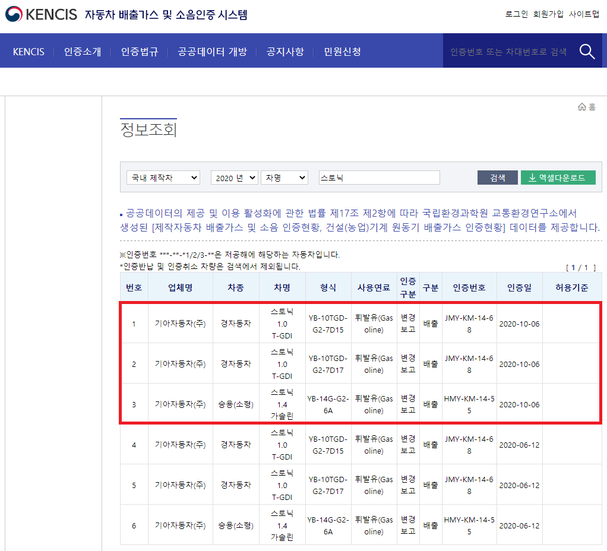Click page number 1 in pagination
607x551 pixels.
point(573,267)
